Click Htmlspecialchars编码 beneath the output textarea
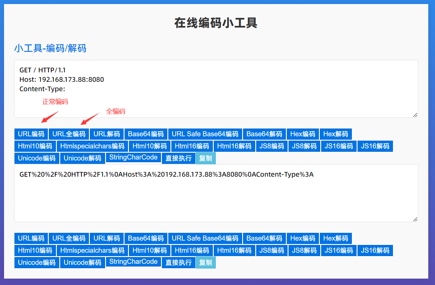Screen dimensions: 435x285 (x=92, y=250)
